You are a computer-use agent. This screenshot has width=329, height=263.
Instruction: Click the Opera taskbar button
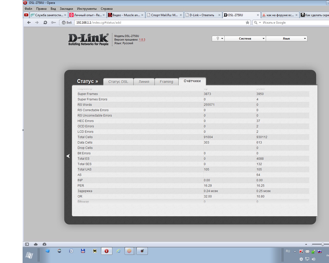[106, 251]
